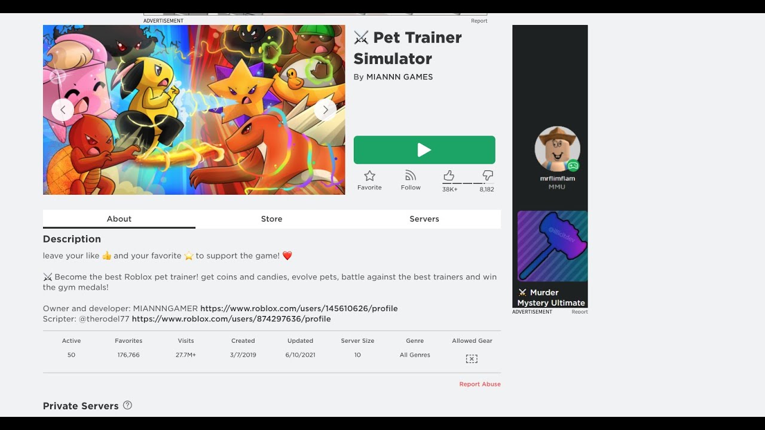The height and width of the screenshot is (430, 765).
Task: Click mrflimflam avatar in sidebar ad
Action: click(x=557, y=149)
